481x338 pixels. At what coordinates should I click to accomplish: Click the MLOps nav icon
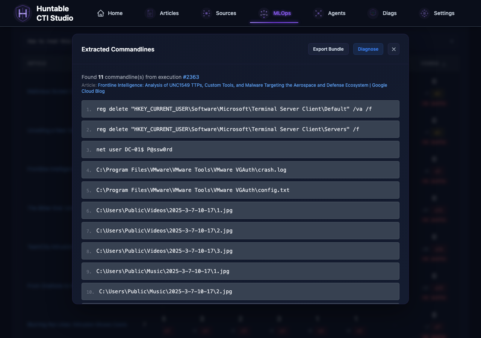pos(264,13)
